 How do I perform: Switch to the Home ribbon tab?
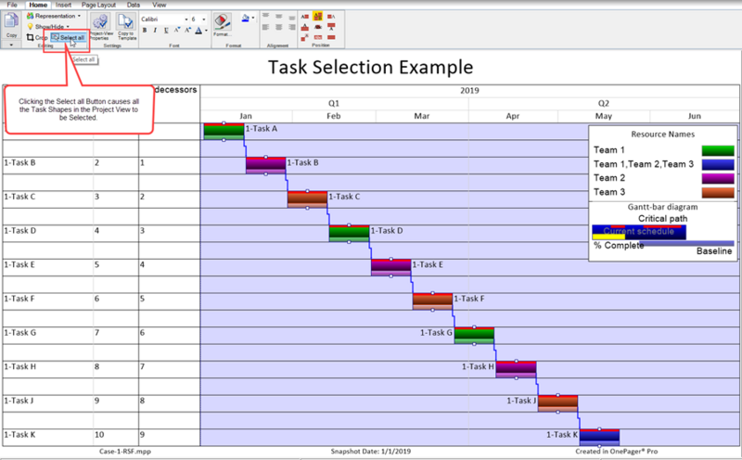(38, 5)
